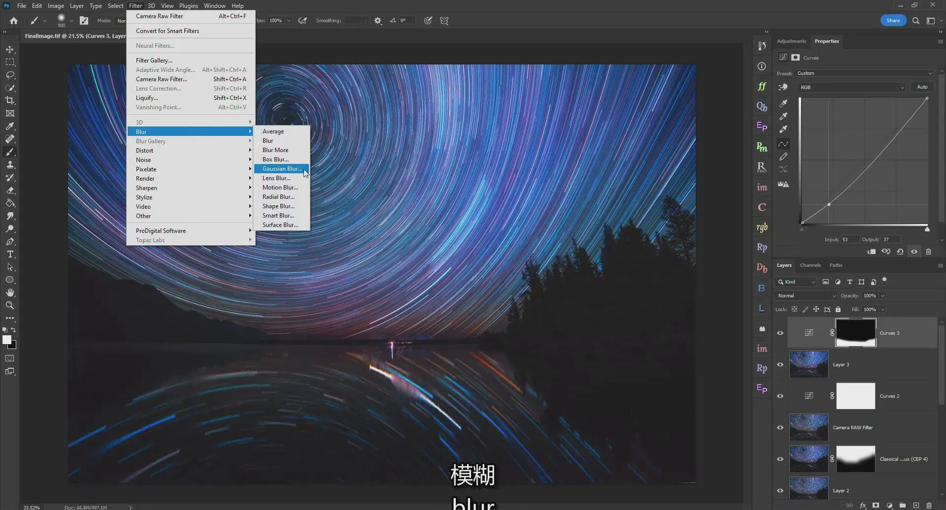Image resolution: width=946 pixels, height=510 pixels.
Task: Select the Move tool
Action: pyautogui.click(x=10, y=50)
